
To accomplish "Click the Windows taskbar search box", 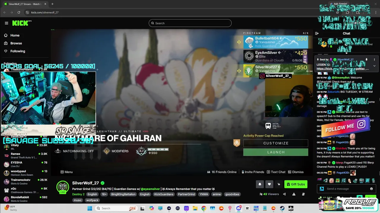I will (117, 208).
